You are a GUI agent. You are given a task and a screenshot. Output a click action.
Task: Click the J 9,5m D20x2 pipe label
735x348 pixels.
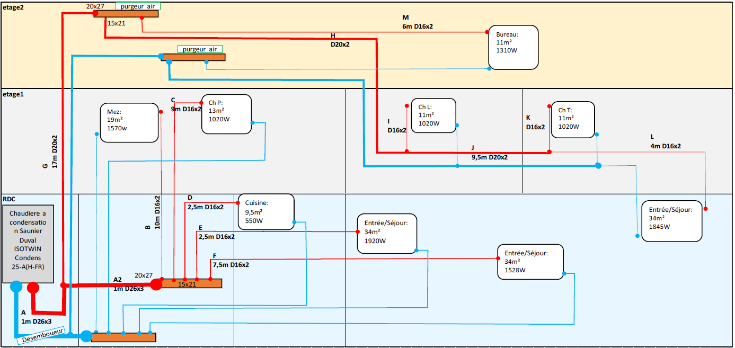[489, 153]
